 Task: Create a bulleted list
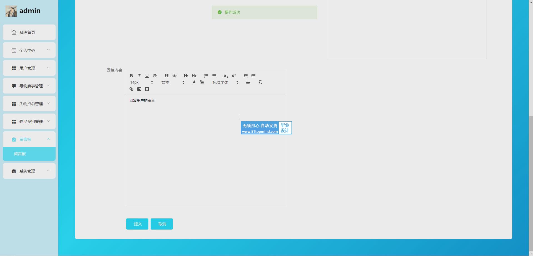click(x=214, y=76)
